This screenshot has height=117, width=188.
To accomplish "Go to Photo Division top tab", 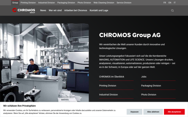I will click(x=84, y=2).
